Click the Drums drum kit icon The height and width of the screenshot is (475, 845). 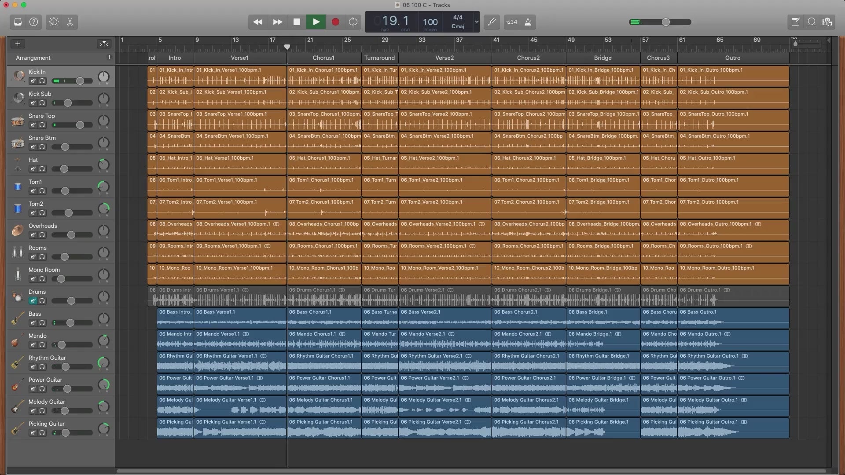(18, 296)
